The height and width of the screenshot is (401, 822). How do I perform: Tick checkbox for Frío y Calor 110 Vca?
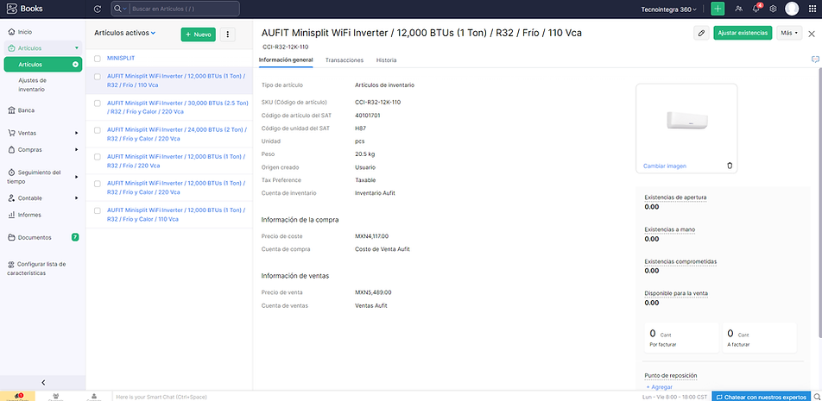pyautogui.click(x=98, y=210)
